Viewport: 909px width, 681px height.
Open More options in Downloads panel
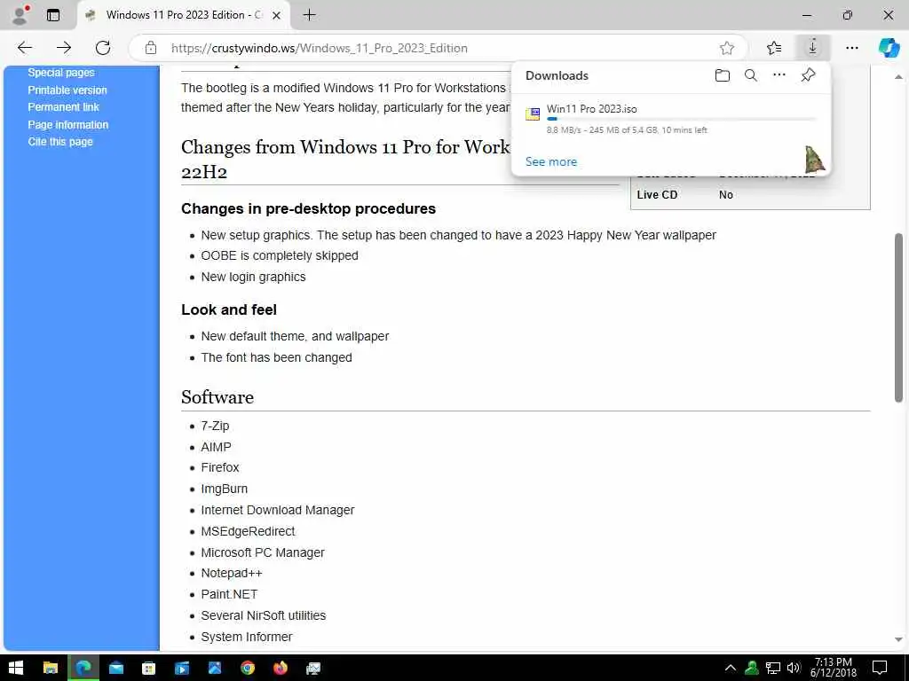point(779,74)
